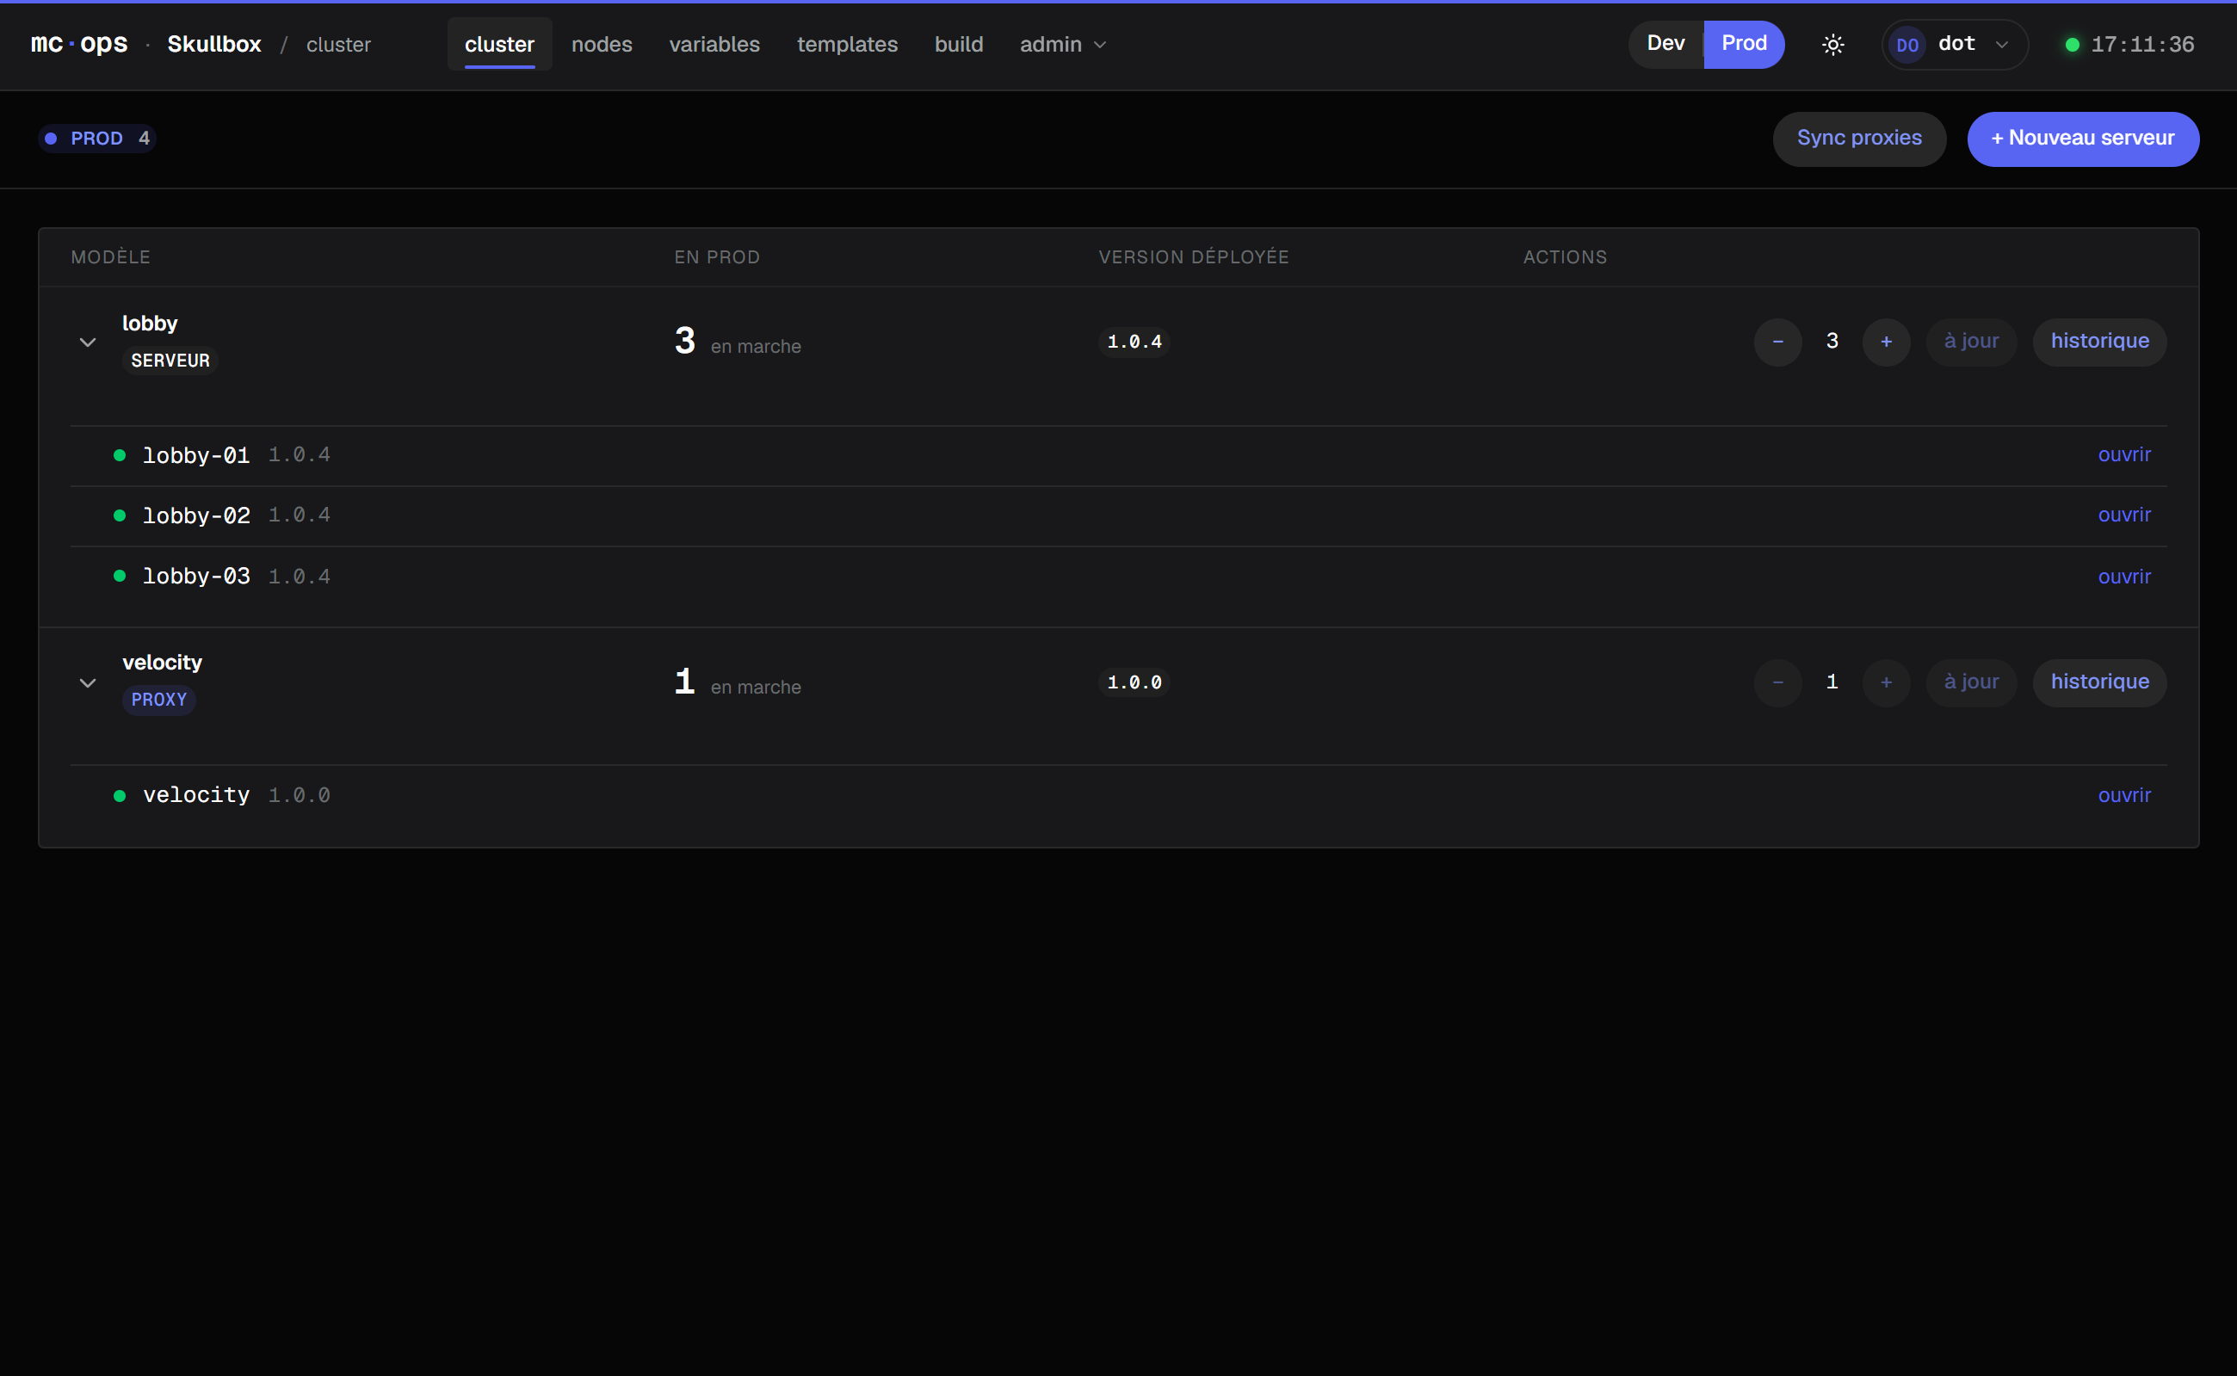Click the Sync proxies button
The width and height of the screenshot is (2237, 1376).
pyautogui.click(x=1858, y=139)
